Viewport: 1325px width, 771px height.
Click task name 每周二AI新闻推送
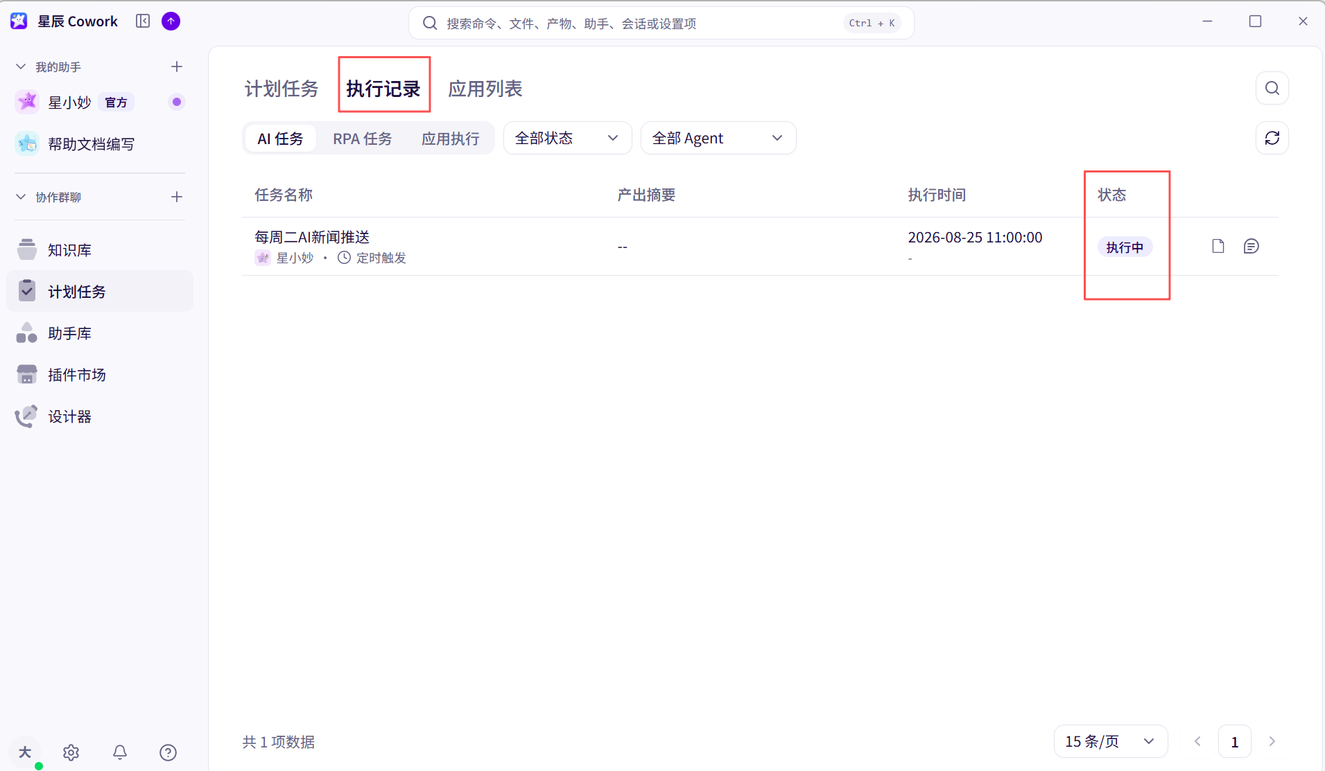tap(312, 237)
